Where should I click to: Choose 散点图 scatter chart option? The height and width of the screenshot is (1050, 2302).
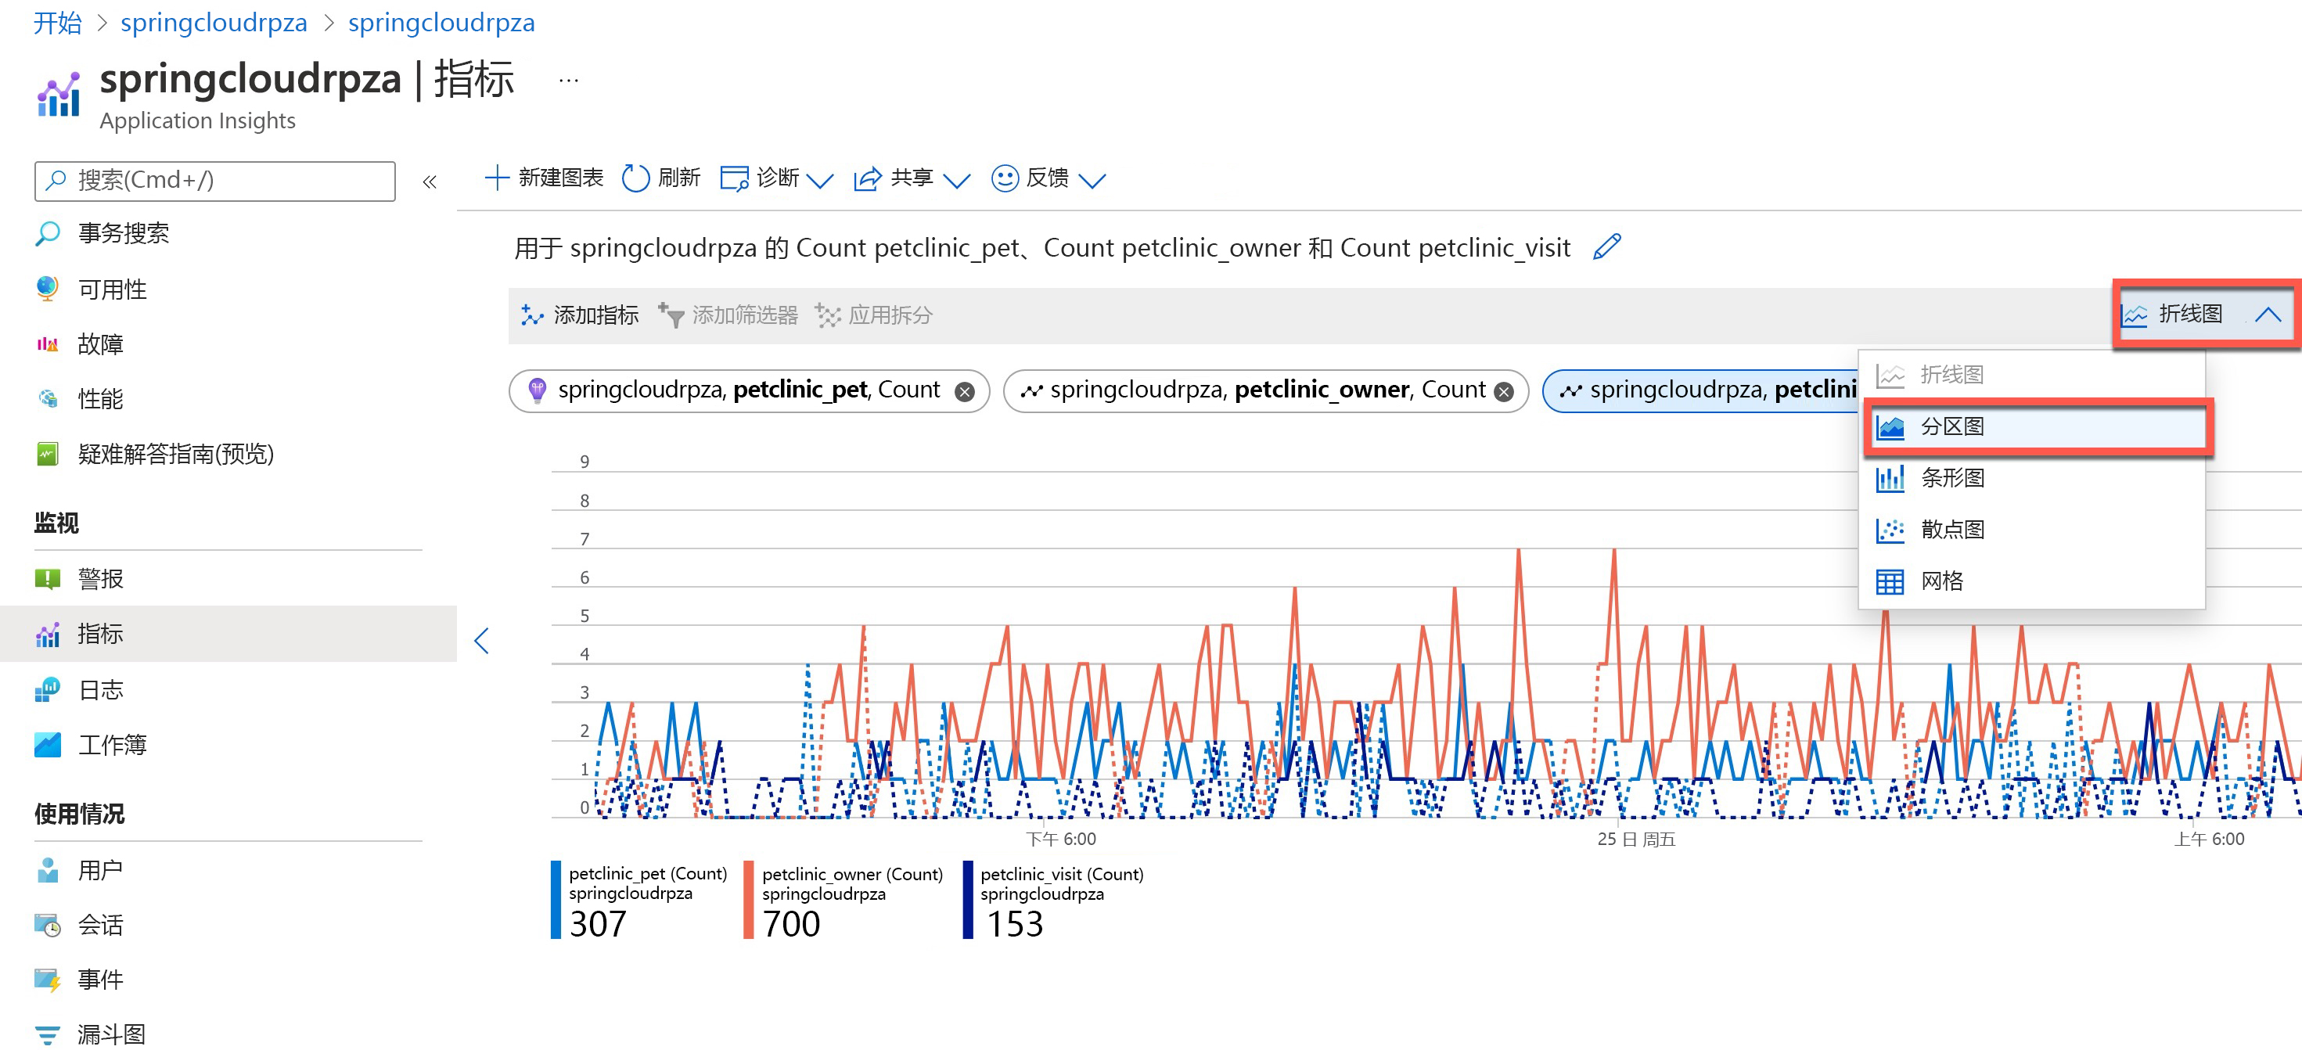1951,530
